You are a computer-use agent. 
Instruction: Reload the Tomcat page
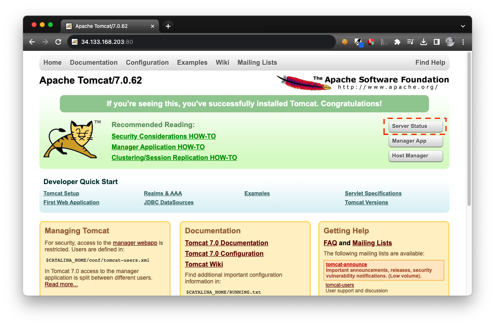click(x=58, y=42)
